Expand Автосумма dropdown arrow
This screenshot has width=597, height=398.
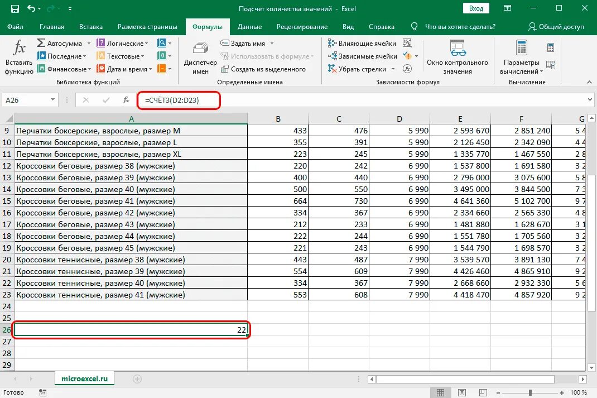point(89,44)
